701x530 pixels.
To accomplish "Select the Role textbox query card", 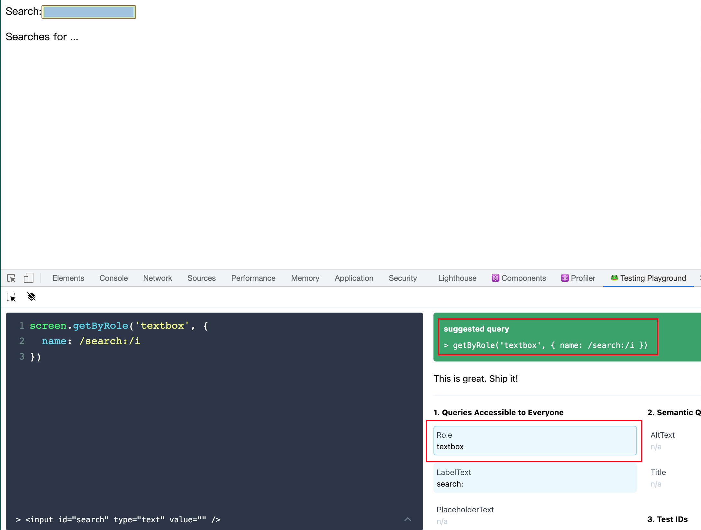I will coord(535,441).
